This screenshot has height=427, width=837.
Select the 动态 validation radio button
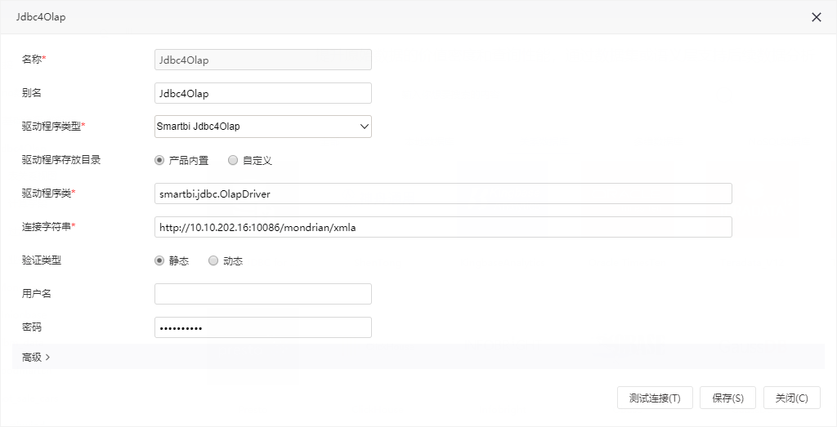[x=213, y=260]
